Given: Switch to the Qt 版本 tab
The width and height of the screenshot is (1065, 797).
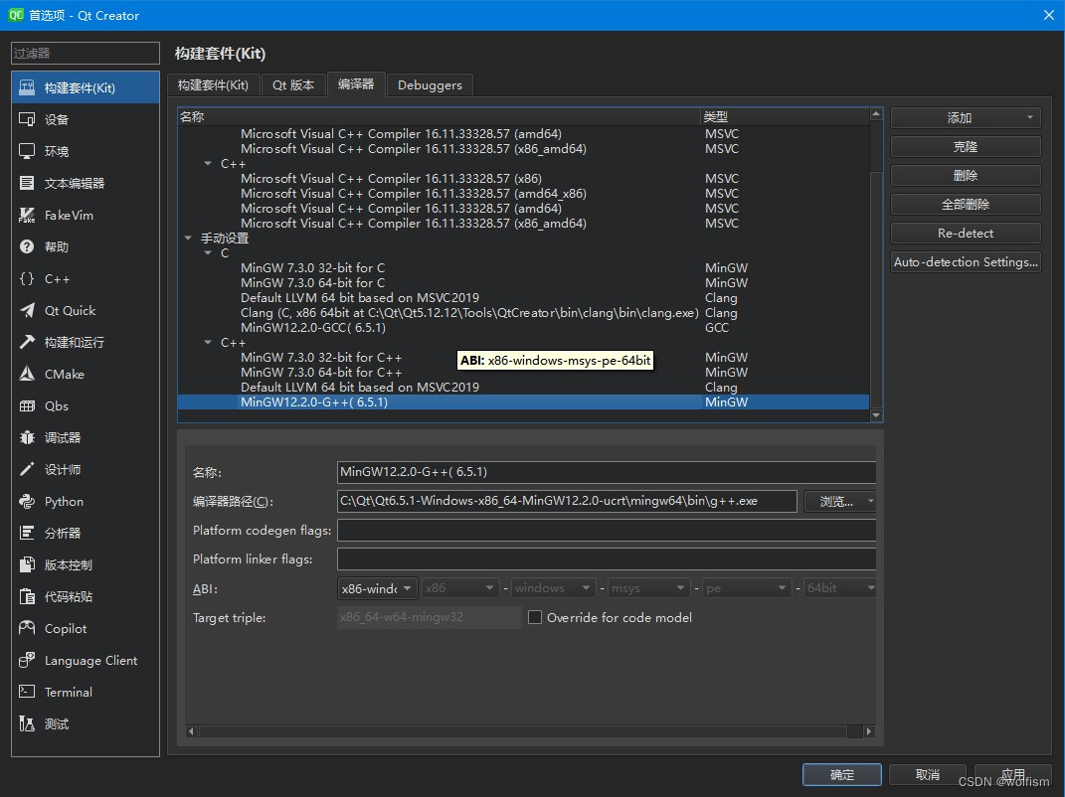Looking at the screenshot, I should (293, 84).
